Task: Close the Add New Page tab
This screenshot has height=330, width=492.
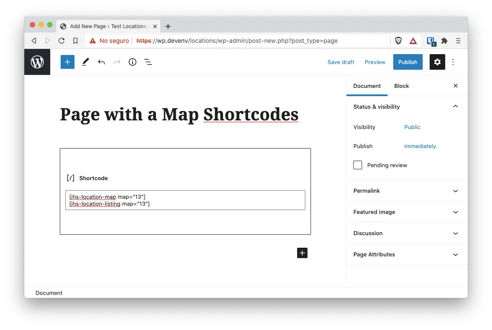Action: pyautogui.click(x=155, y=26)
